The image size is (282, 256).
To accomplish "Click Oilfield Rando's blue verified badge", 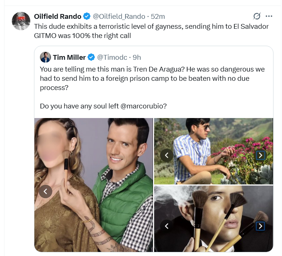I will [87, 16].
